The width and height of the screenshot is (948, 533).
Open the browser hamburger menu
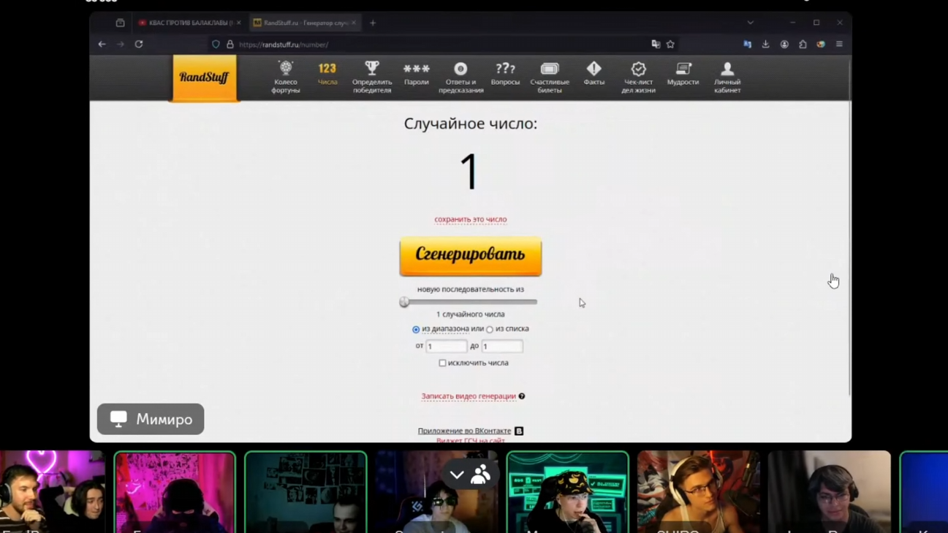pyautogui.click(x=839, y=45)
